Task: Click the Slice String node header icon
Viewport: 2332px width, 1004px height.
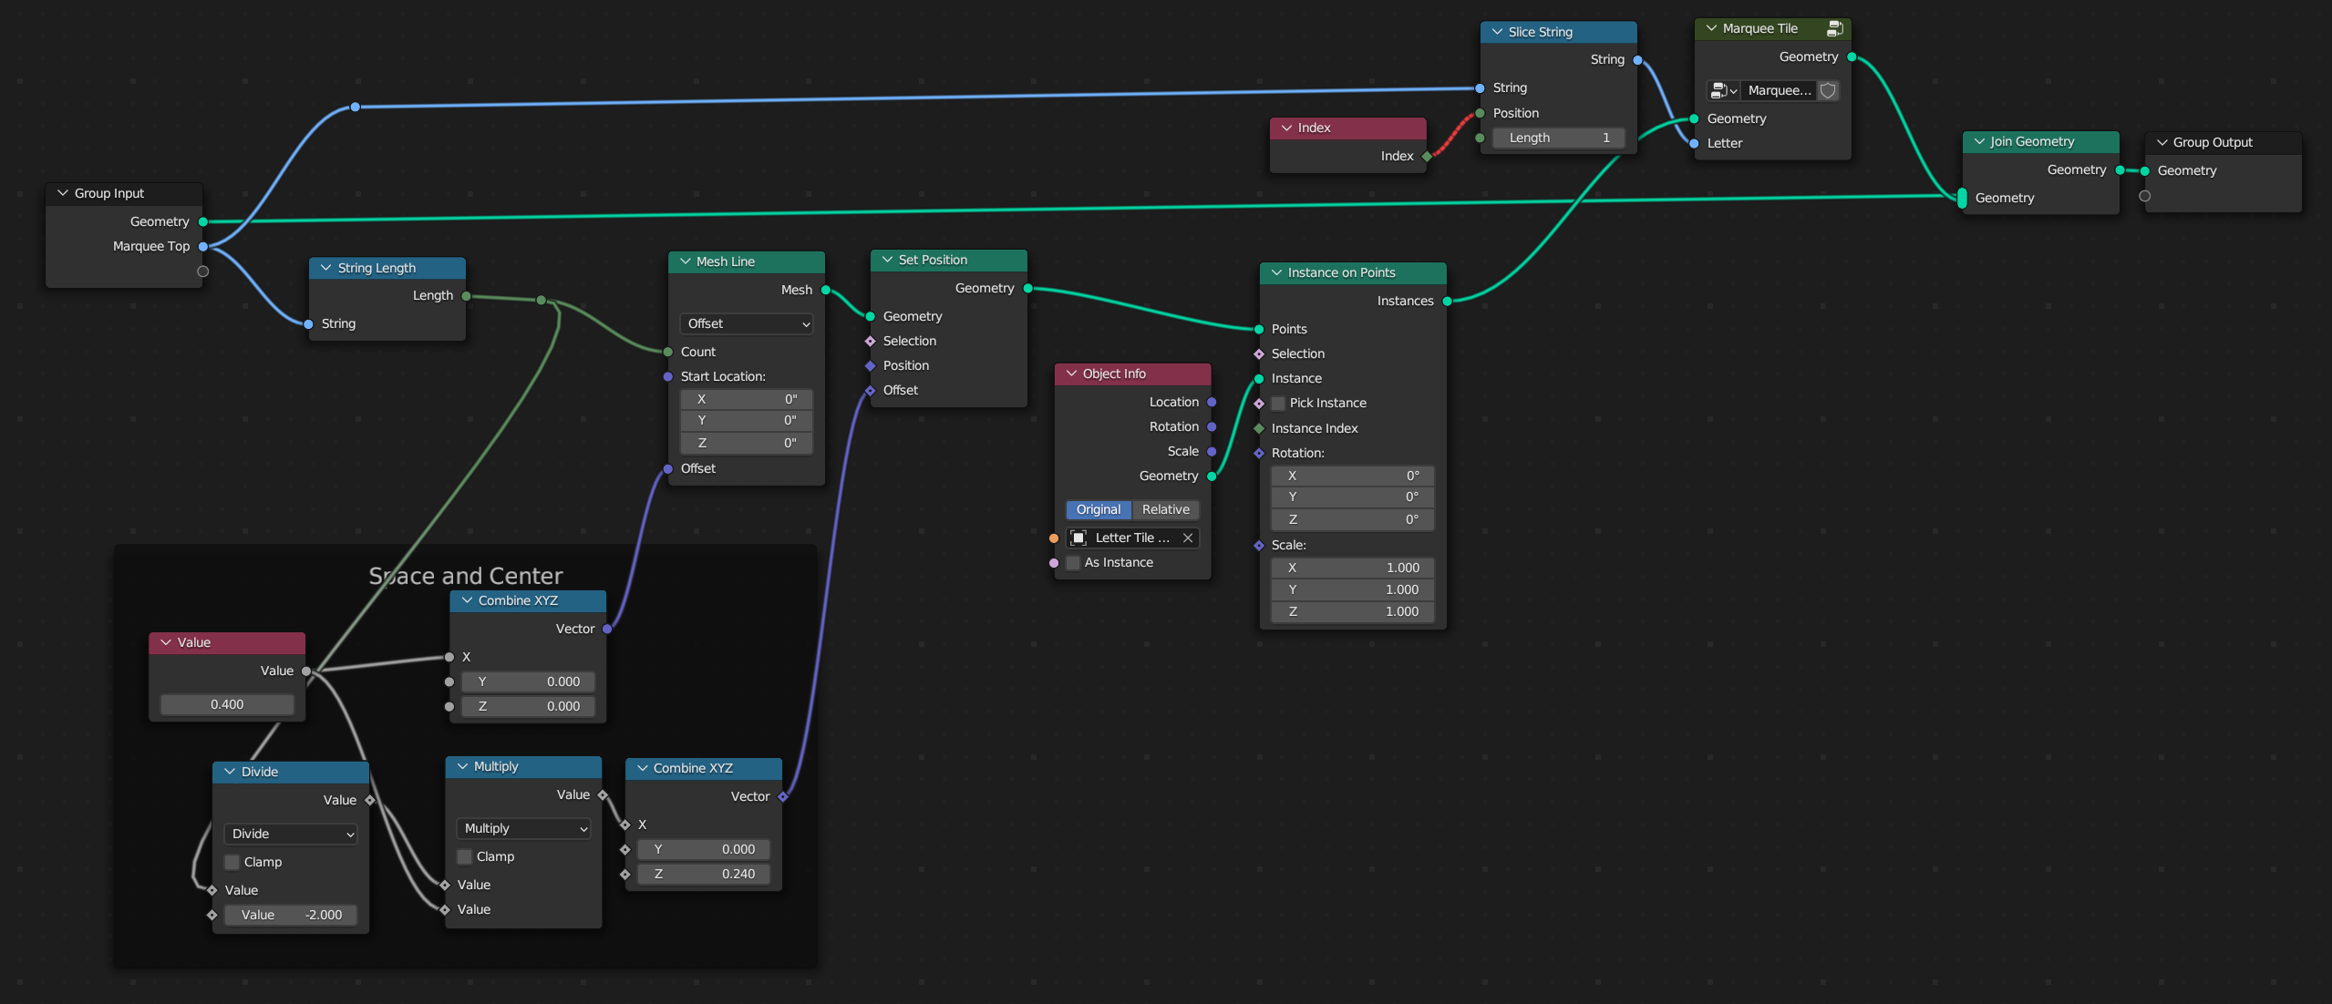Action: (1495, 31)
